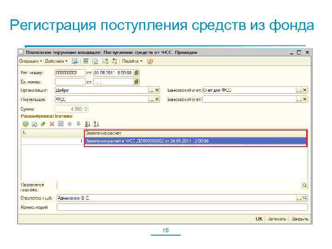Edit current row with green pencil icon
332x249 pixels.
(43, 124)
